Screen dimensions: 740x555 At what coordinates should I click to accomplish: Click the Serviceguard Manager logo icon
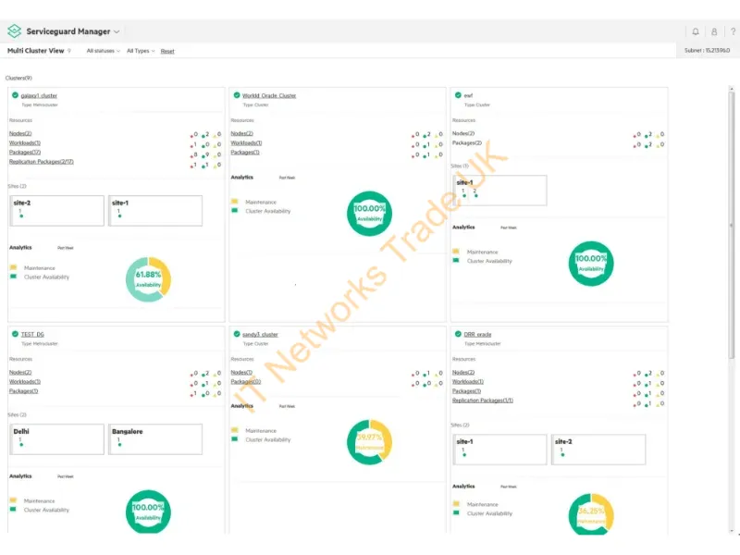point(14,31)
